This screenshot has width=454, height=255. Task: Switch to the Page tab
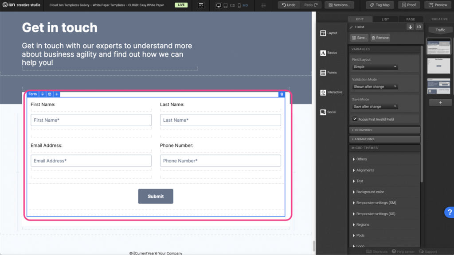(x=411, y=19)
